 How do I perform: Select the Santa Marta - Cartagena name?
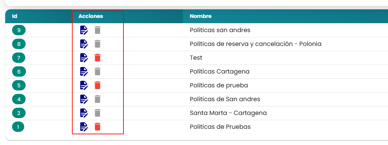click(x=228, y=113)
